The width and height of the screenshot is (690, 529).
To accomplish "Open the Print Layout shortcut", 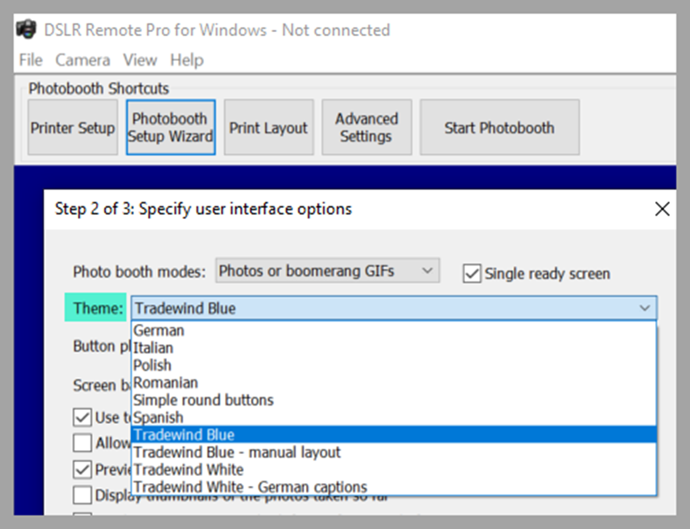I will [269, 128].
